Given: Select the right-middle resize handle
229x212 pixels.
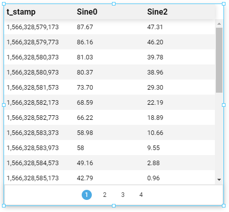Looking at the screenshot, I should (x=223, y=105).
